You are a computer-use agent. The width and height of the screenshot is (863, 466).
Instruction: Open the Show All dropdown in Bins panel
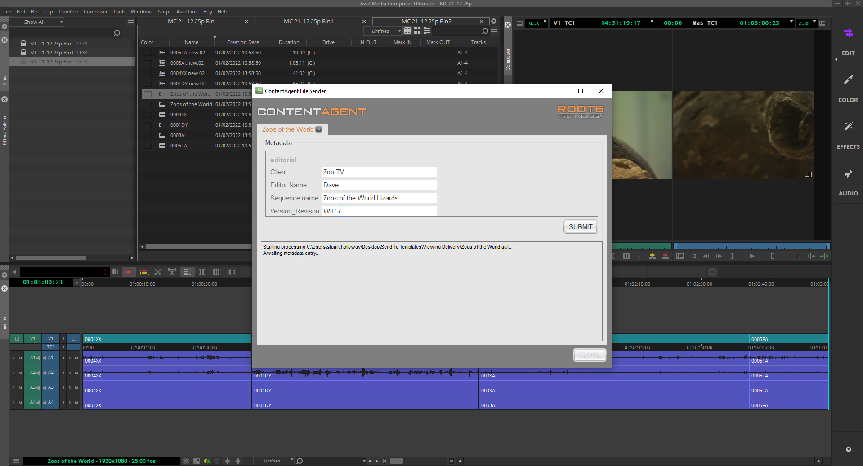point(37,22)
